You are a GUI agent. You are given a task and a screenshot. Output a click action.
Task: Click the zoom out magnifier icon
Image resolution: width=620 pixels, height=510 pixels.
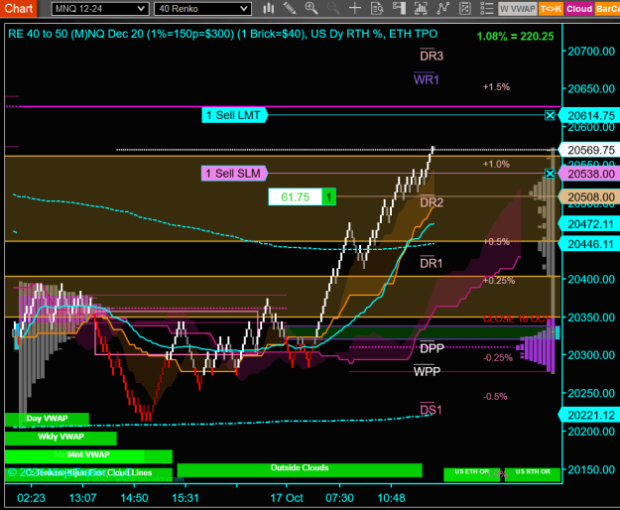pyautogui.click(x=333, y=8)
